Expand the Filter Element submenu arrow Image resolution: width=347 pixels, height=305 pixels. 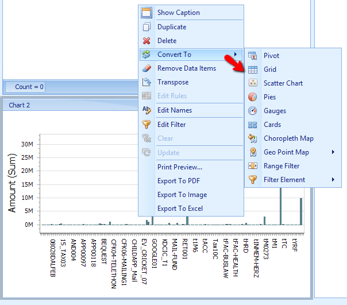[x=333, y=180]
